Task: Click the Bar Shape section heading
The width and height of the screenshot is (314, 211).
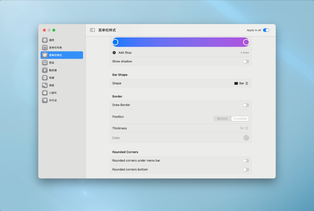Action: (x=120, y=75)
